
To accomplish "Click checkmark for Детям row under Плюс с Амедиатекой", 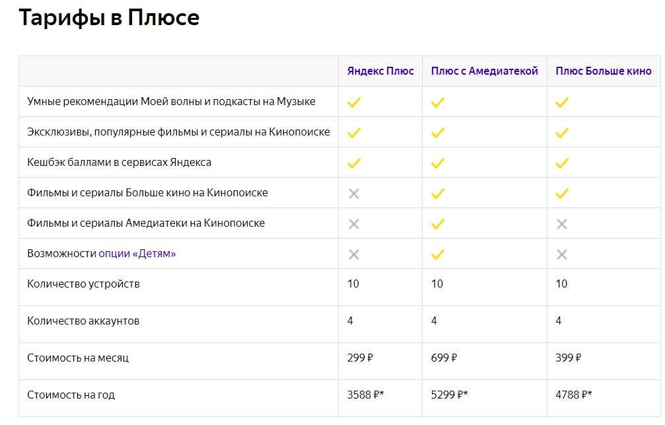I will (x=438, y=254).
